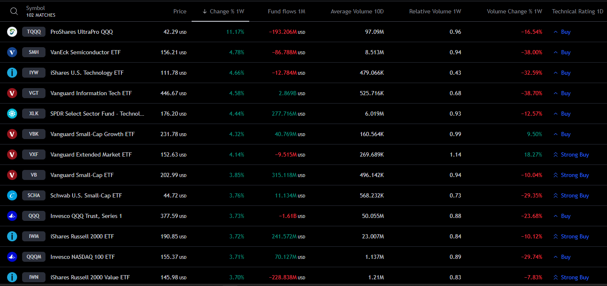
Task: Select Vanguard Small-Cap Growth ETF name
Action: coord(92,134)
